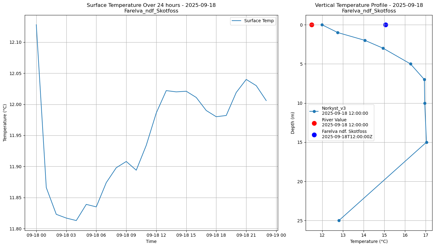Click the 17 tick on profile temperature axis
The height and width of the screenshot is (247, 435).
click(426, 235)
